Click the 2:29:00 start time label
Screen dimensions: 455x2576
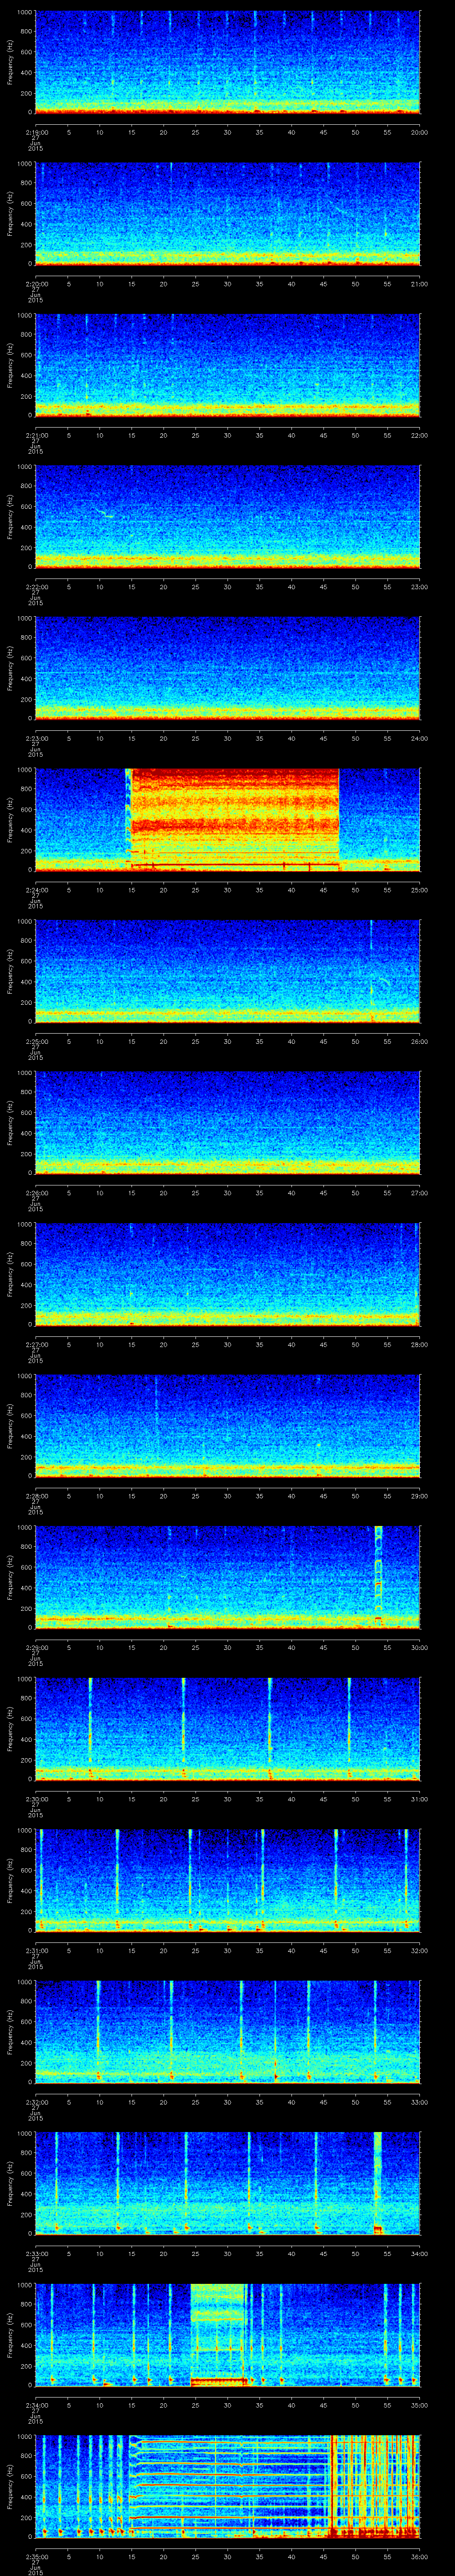(36, 1647)
